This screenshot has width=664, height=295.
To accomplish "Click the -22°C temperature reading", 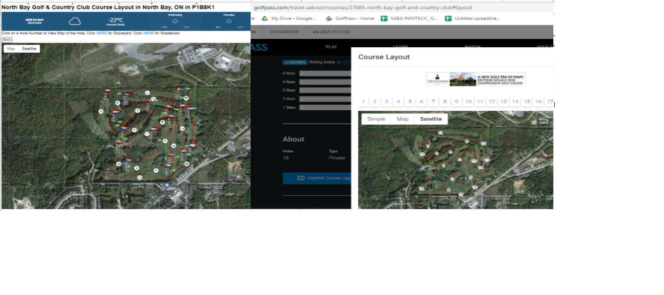I will pos(115,20).
